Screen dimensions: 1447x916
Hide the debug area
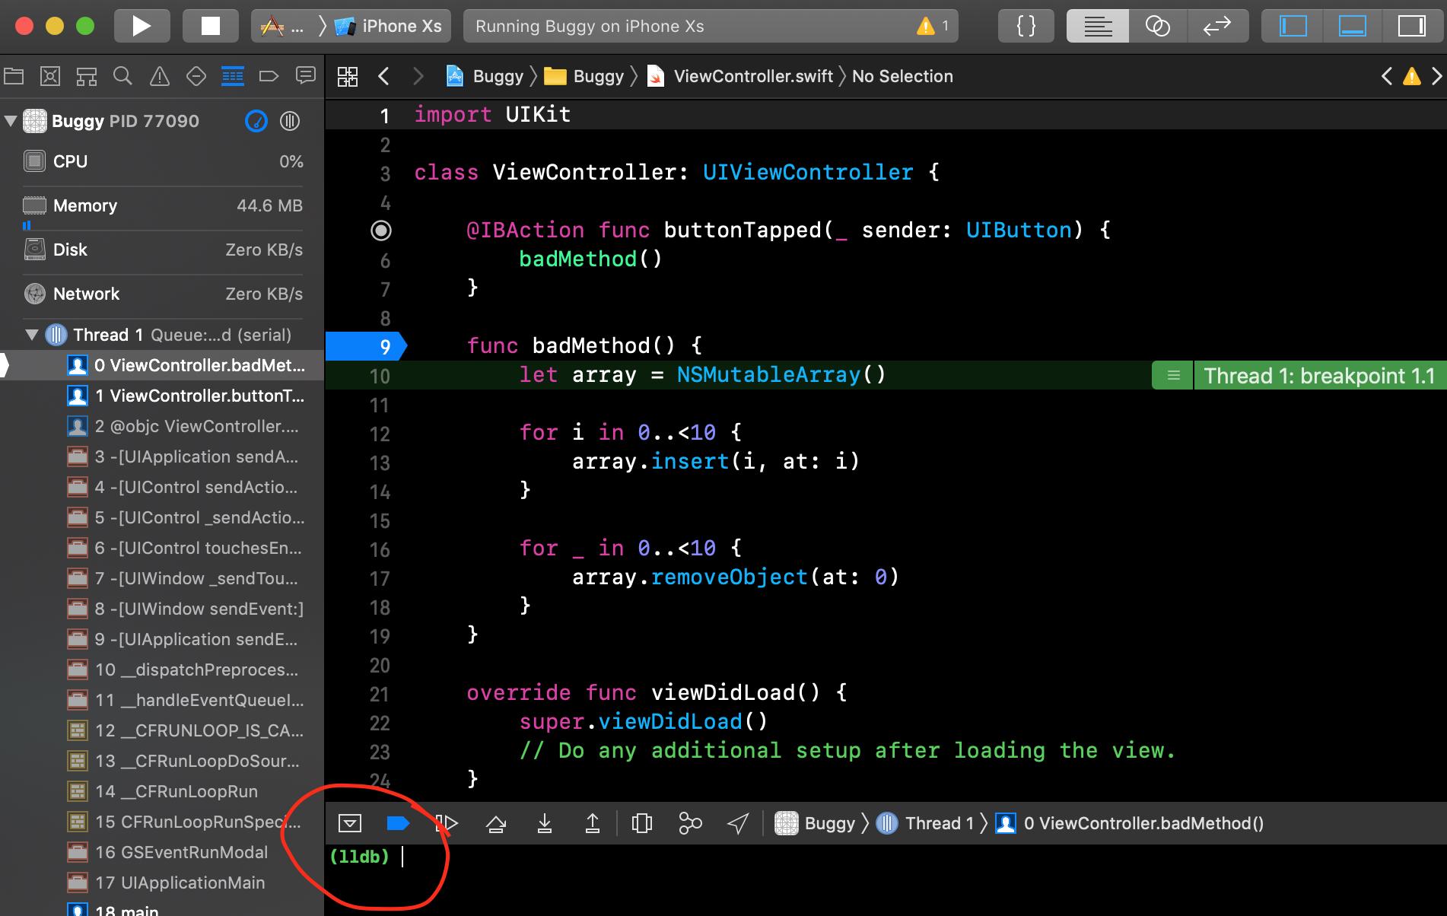(x=350, y=823)
